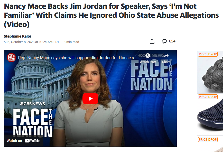
Task: Click the article headline text
Action: 111,15
